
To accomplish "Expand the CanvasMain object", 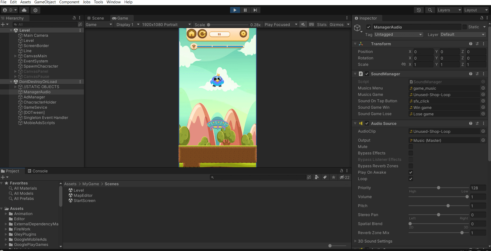I will (15, 56).
